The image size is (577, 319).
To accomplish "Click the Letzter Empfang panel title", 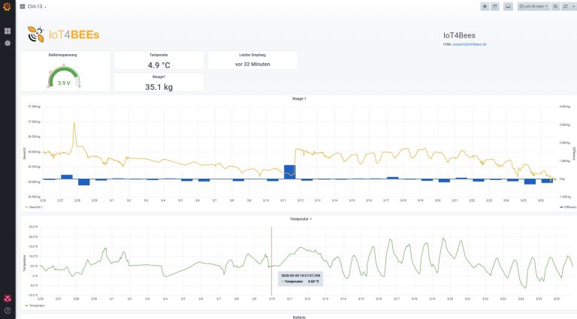I will [252, 55].
